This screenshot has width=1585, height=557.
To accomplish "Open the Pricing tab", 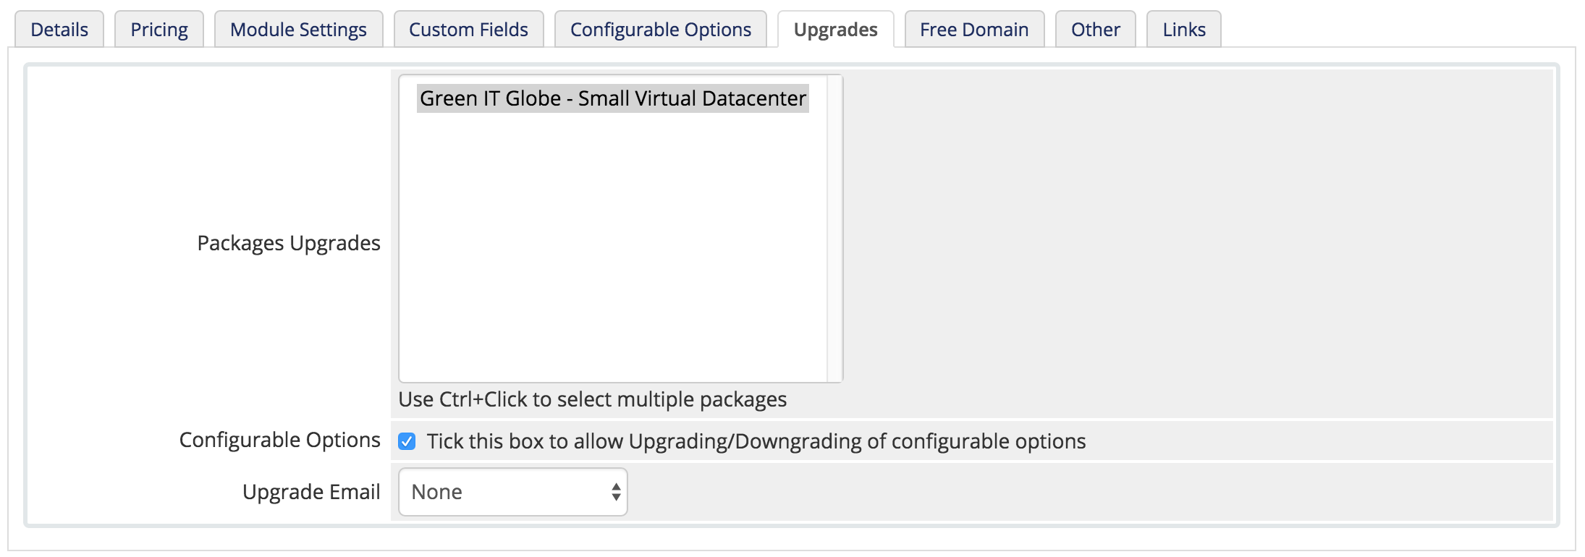I will point(159,30).
